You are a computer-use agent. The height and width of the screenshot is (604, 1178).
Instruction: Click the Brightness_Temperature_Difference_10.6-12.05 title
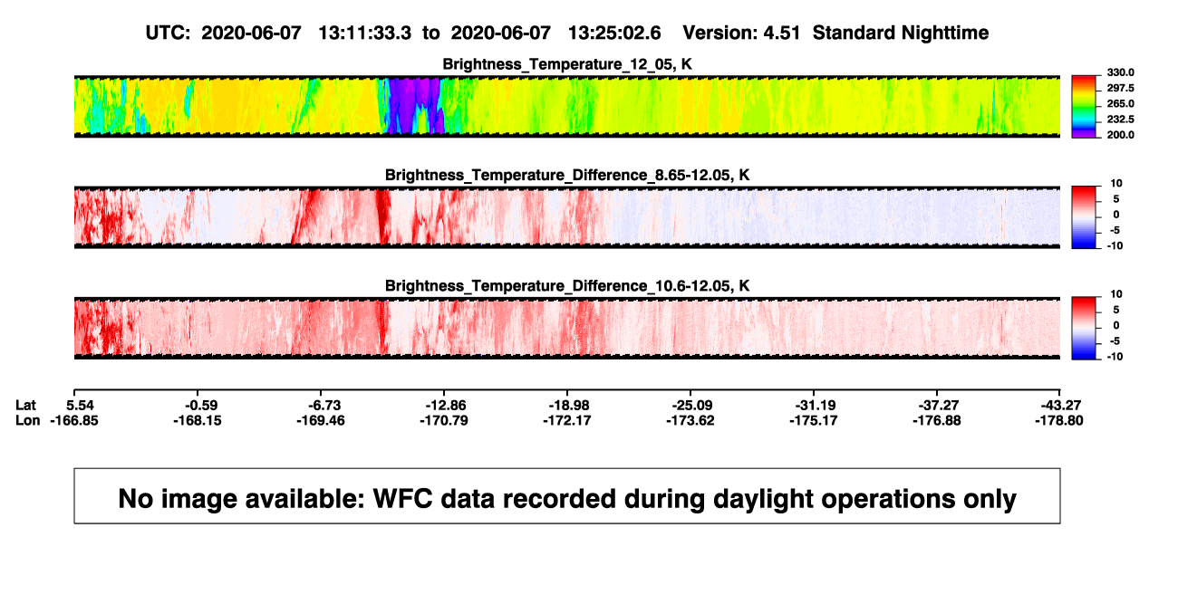(566, 286)
